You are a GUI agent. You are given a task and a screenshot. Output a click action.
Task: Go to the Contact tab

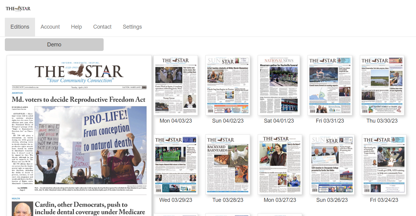coord(102,27)
